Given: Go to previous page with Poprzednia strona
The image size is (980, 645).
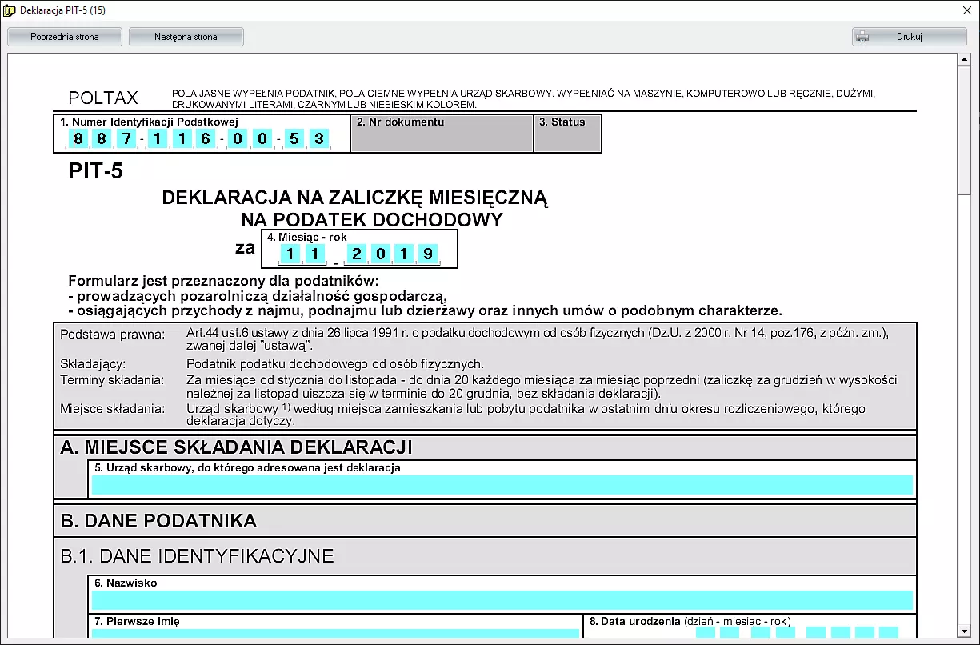Looking at the screenshot, I should (x=65, y=37).
